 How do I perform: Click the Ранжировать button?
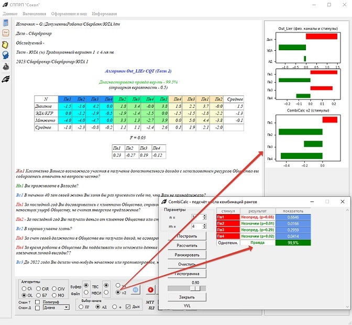pyautogui.click(x=187, y=255)
